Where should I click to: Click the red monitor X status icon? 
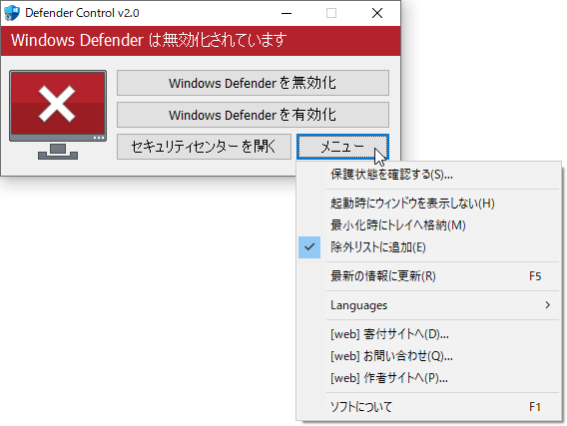(x=58, y=115)
